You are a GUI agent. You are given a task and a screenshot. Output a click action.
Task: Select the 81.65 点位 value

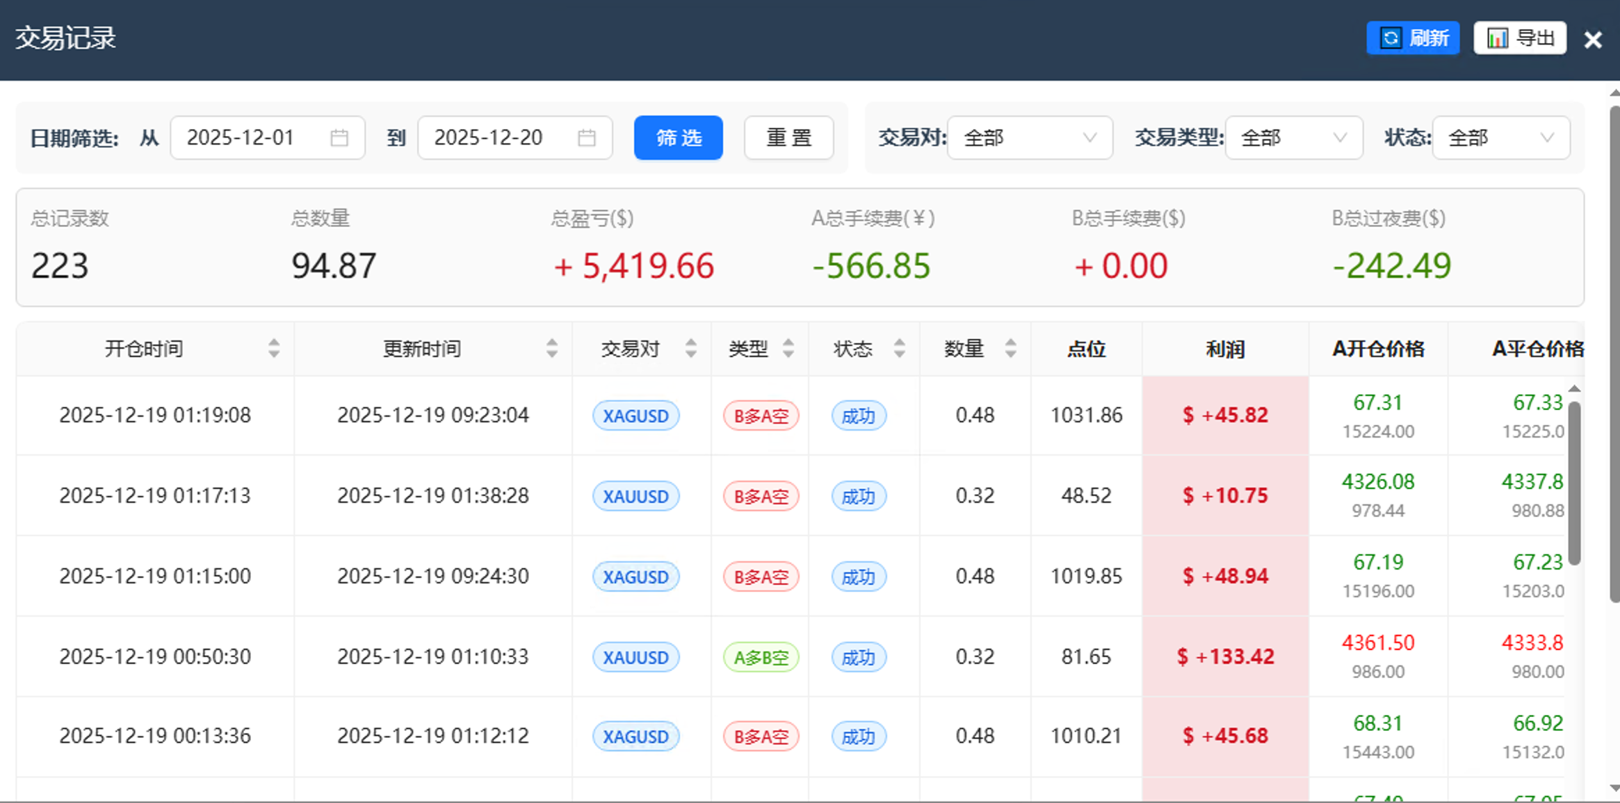(x=1087, y=656)
